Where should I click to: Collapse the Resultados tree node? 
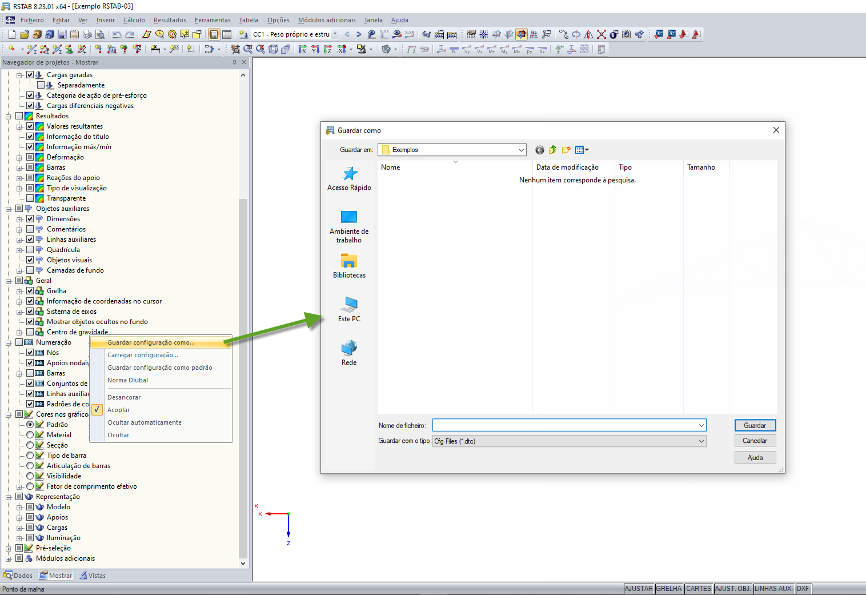9,116
